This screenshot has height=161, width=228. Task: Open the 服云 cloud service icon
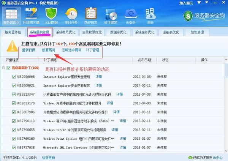150,16
